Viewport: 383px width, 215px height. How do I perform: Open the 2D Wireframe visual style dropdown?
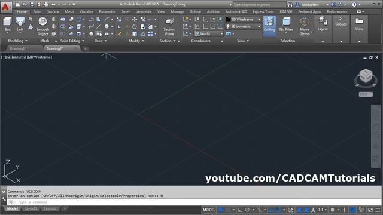244,19
